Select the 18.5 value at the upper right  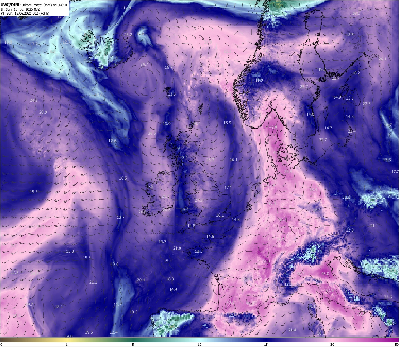tap(350, 35)
